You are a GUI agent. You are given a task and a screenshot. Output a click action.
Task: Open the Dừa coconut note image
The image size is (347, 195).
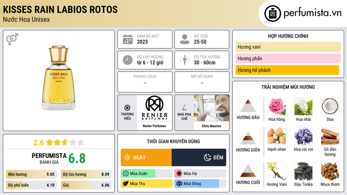(x=330, y=106)
